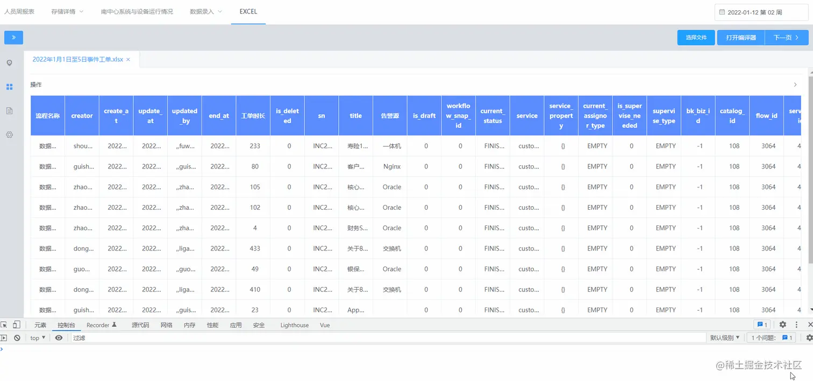Switch to the 性能 DevTools tab
The width and height of the screenshot is (813, 381).
click(x=212, y=325)
